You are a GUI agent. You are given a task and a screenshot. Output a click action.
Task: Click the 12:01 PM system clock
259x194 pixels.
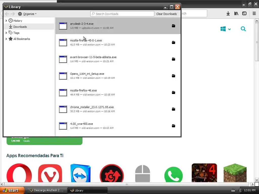[250, 190]
